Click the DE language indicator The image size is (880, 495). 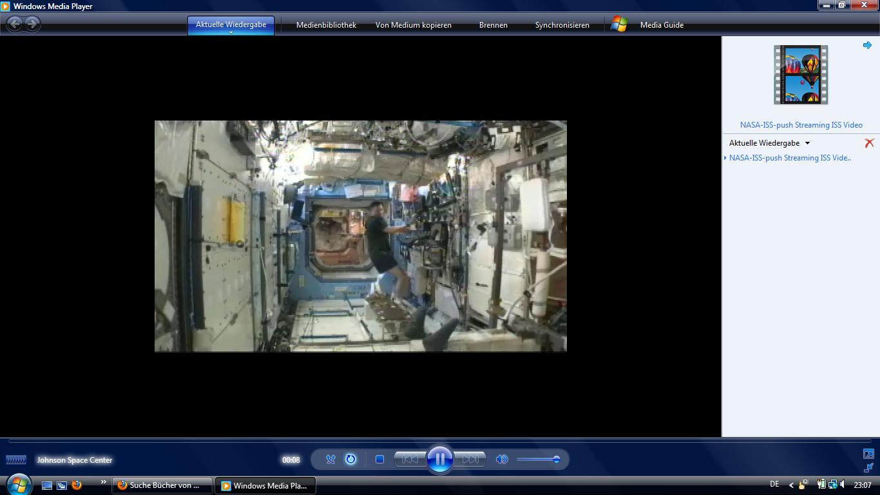click(774, 484)
